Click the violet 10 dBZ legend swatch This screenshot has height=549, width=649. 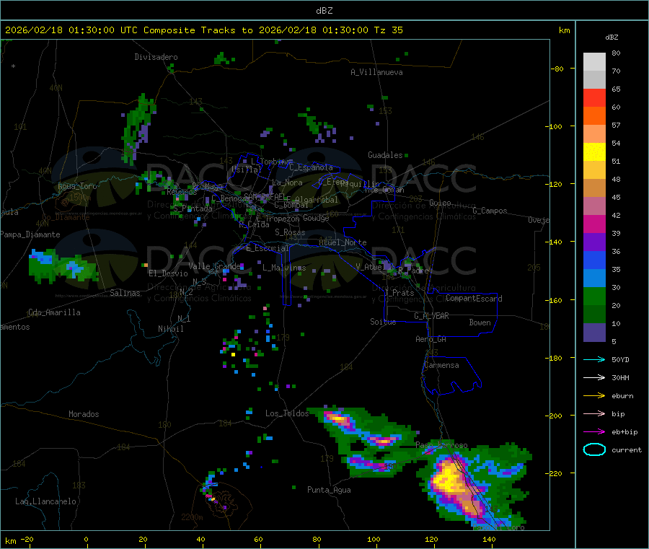click(x=594, y=332)
